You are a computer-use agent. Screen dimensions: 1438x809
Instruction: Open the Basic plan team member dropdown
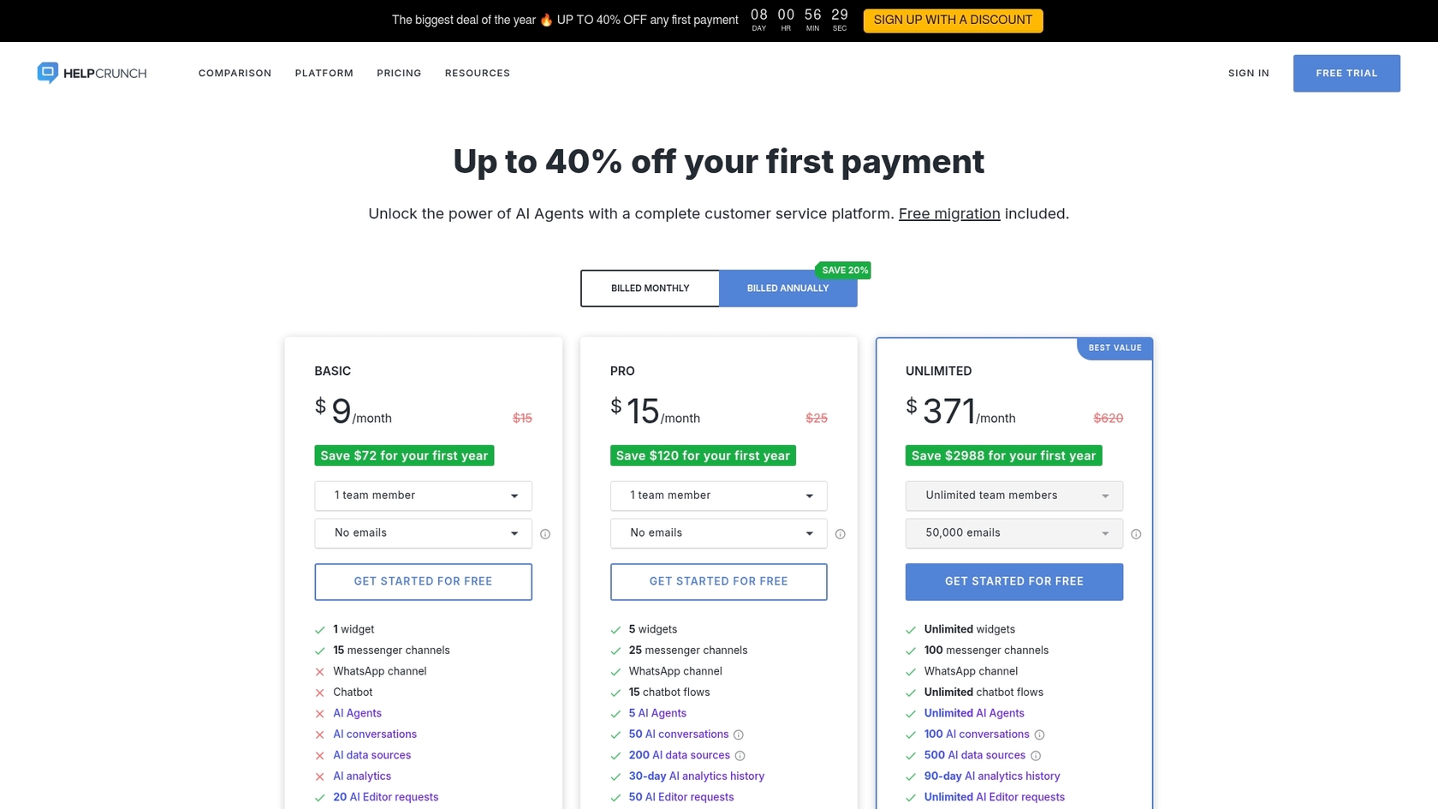[423, 495]
